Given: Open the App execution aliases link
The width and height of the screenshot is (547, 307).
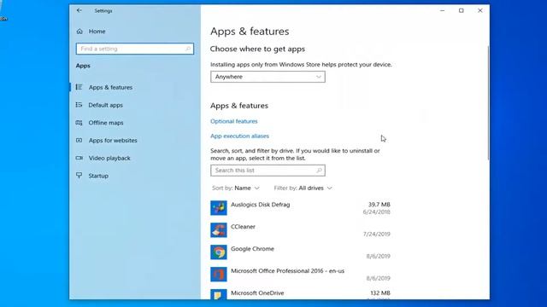Looking at the screenshot, I should tap(239, 136).
